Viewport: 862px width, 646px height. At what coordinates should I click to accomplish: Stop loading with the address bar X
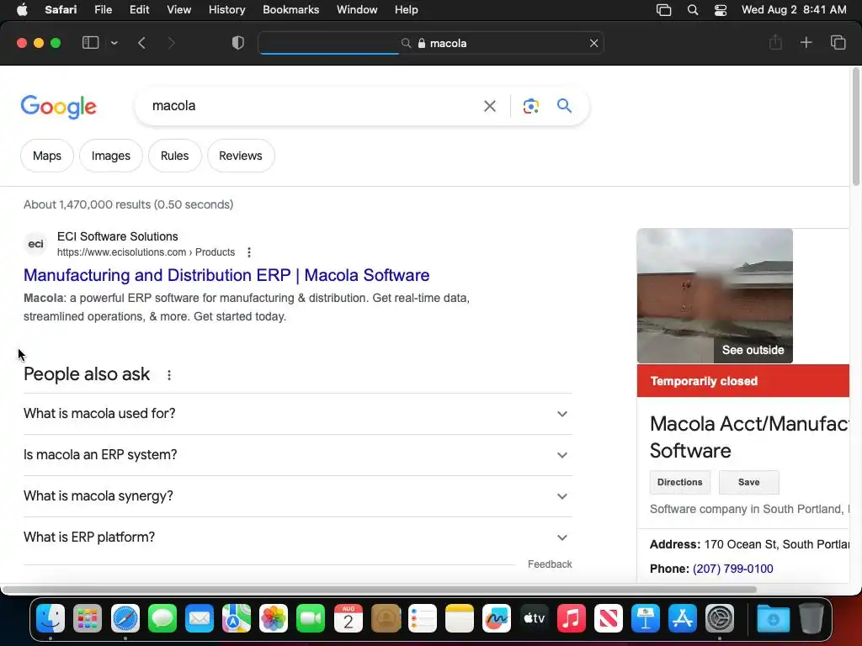pyautogui.click(x=593, y=43)
